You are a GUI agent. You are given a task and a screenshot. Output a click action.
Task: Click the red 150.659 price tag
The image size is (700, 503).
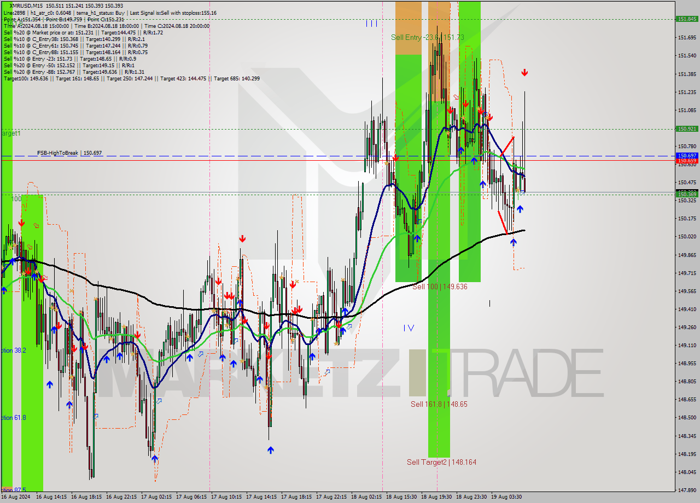pyautogui.click(x=687, y=161)
